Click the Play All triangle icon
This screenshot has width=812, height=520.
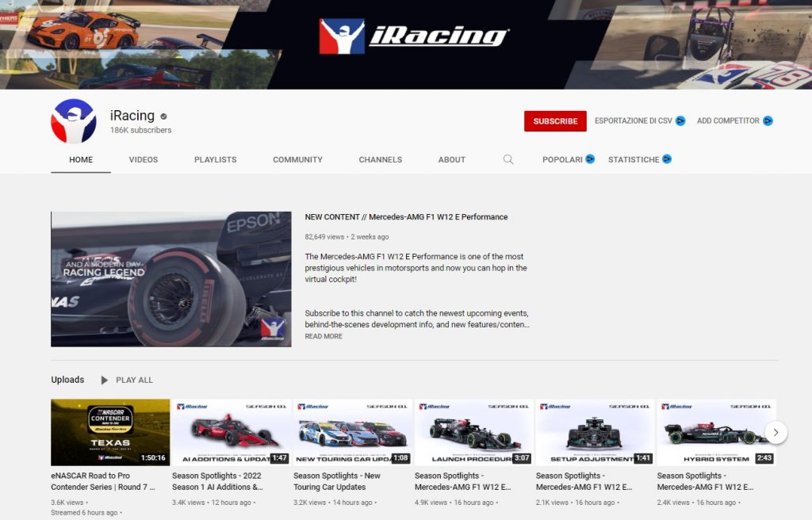tap(104, 380)
